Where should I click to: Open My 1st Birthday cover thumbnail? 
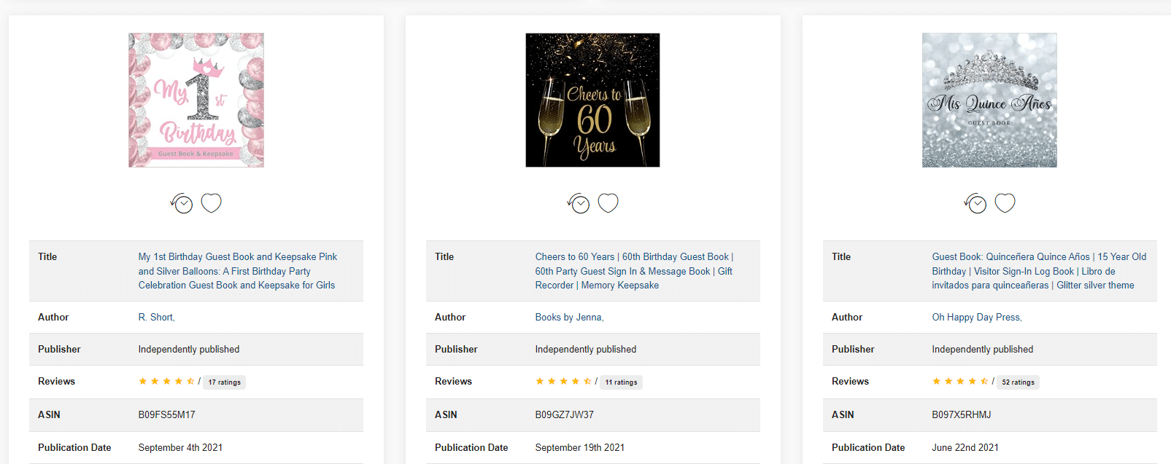tap(196, 100)
